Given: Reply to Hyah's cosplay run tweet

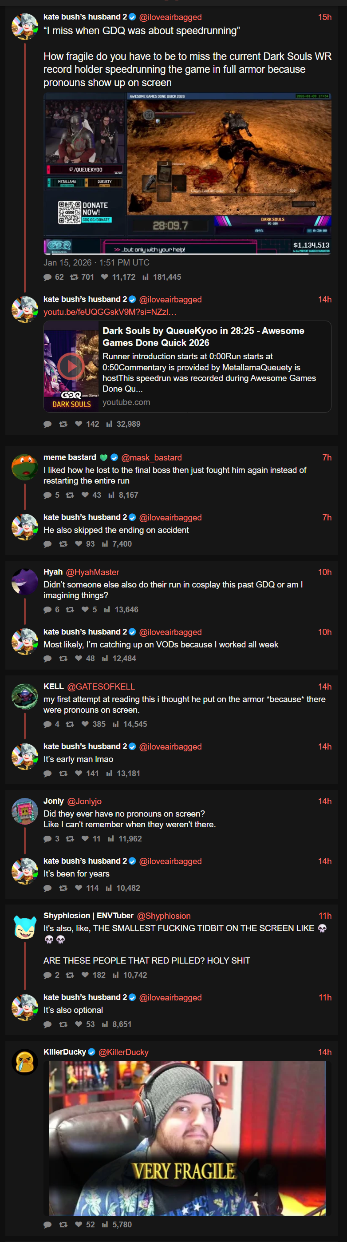Looking at the screenshot, I should pos(47,609).
